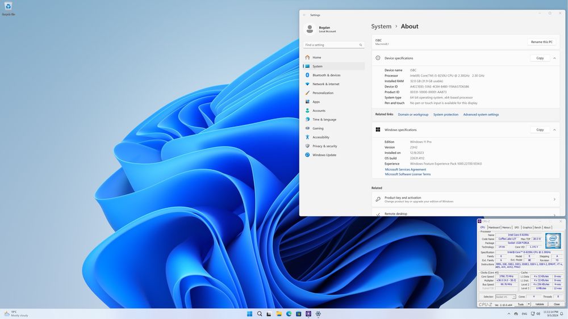Click the ENG language indicator
The width and height of the screenshot is (568, 319).
[524, 314]
